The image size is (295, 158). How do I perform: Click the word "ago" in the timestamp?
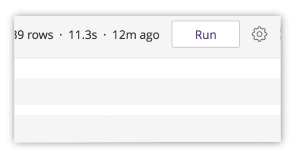(x=150, y=36)
